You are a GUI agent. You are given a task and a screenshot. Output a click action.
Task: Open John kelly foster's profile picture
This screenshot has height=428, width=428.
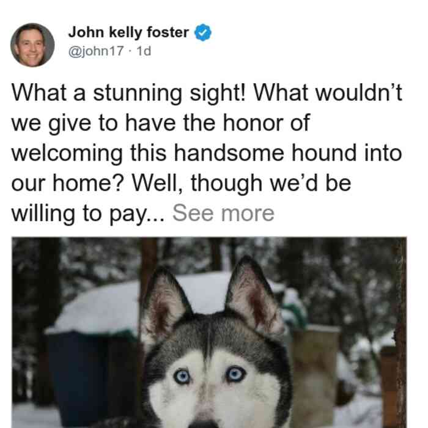click(x=32, y=45)
